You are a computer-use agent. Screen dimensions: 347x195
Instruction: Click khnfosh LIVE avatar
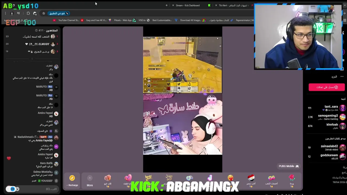(343, 126)
